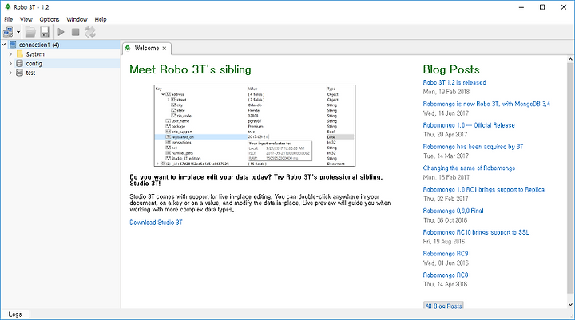Click the date Tue, 14 Mar 2017
Screen dimensions: 575x320
[x=446, y=156]
